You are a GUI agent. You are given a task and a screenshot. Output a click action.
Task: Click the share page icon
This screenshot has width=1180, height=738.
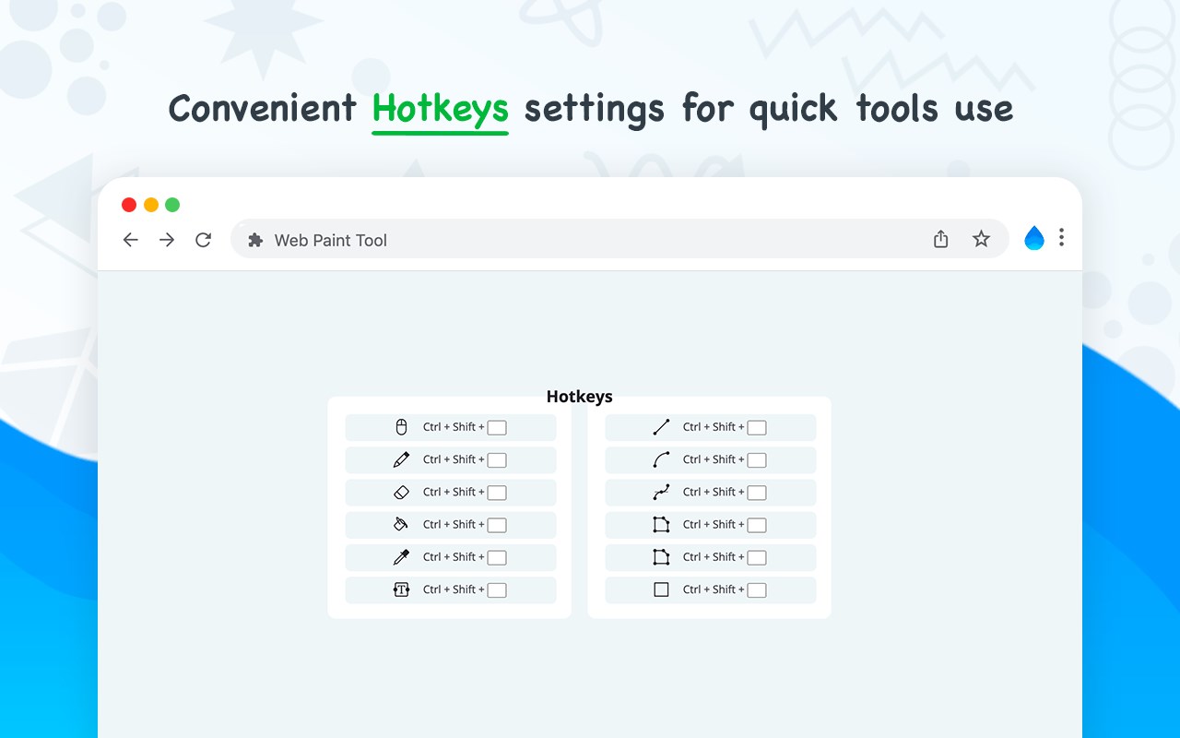940,240
